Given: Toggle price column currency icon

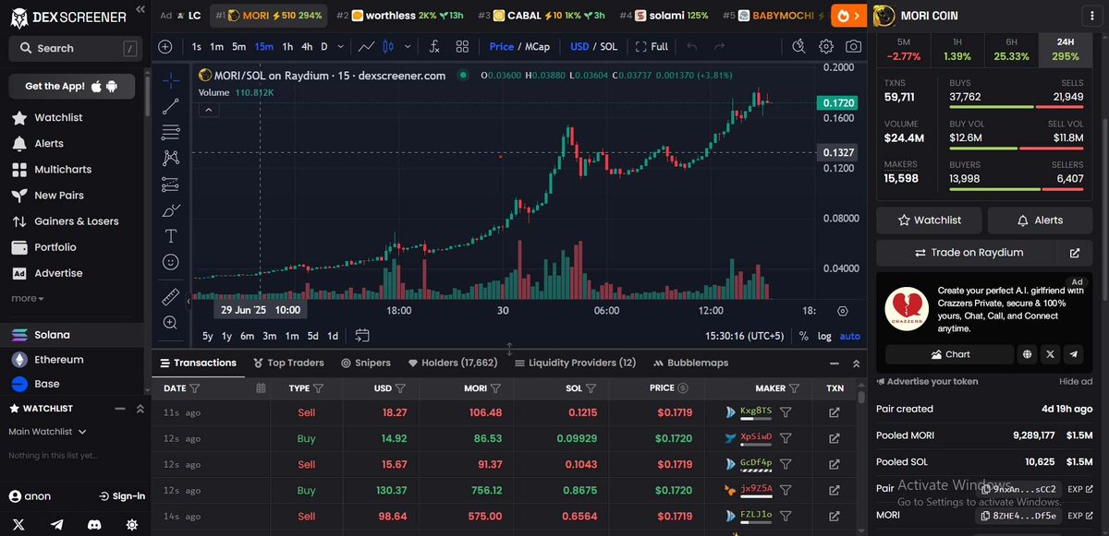Looking at the screenshot, I should 683,388.
